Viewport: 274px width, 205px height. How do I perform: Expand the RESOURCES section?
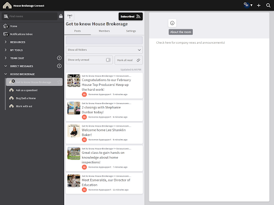(6, 42)
